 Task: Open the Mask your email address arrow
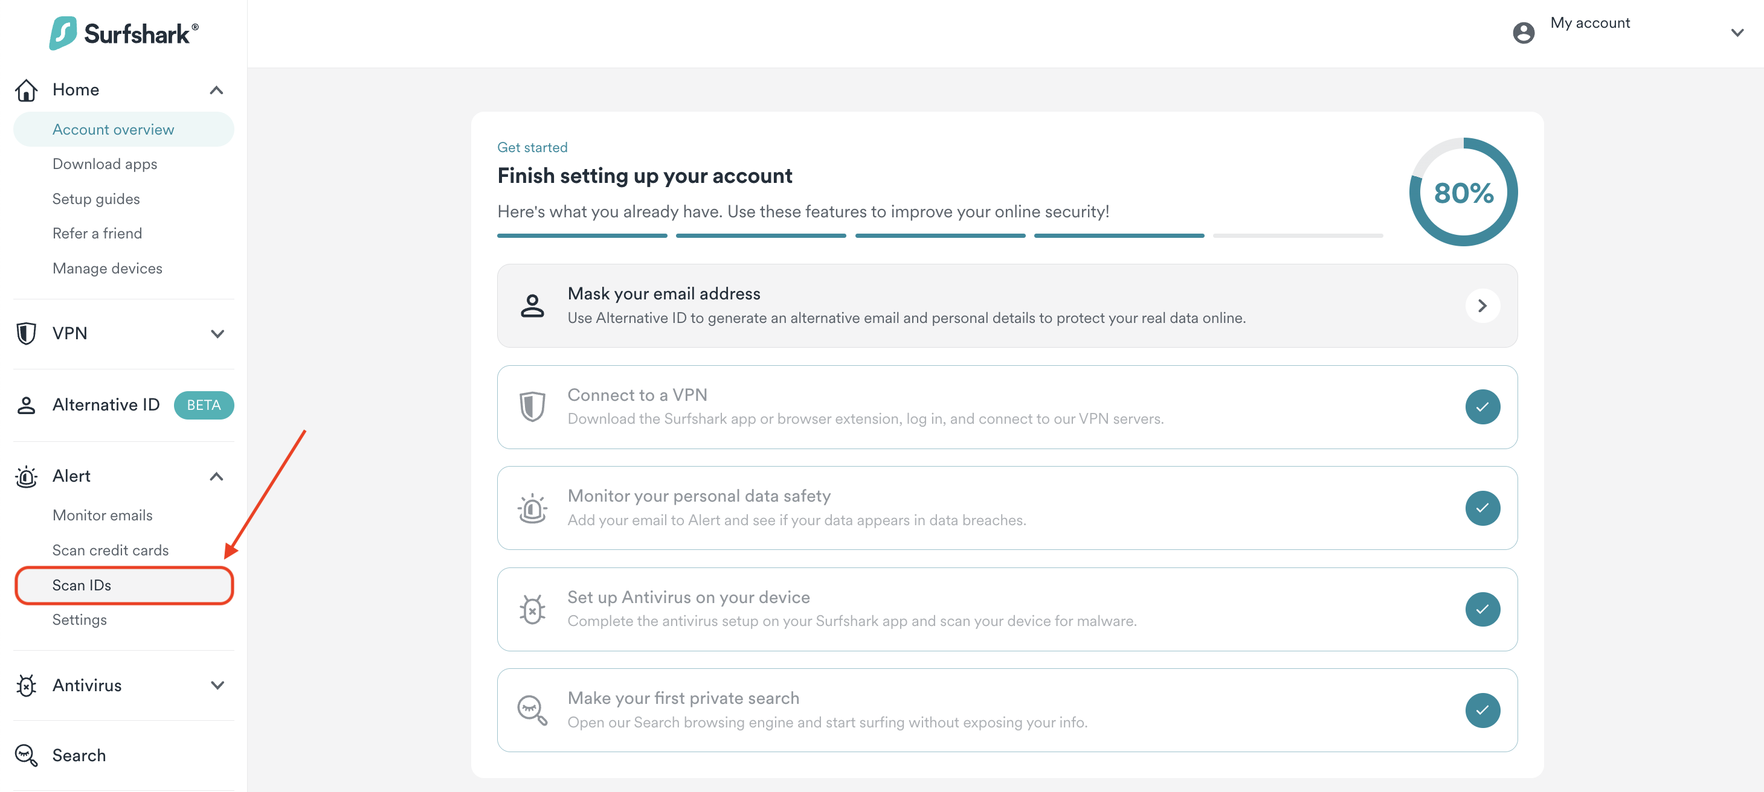point(1482,306)
